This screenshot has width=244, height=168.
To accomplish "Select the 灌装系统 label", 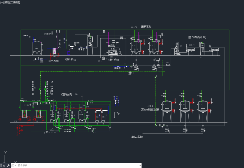I will point(137,137).
